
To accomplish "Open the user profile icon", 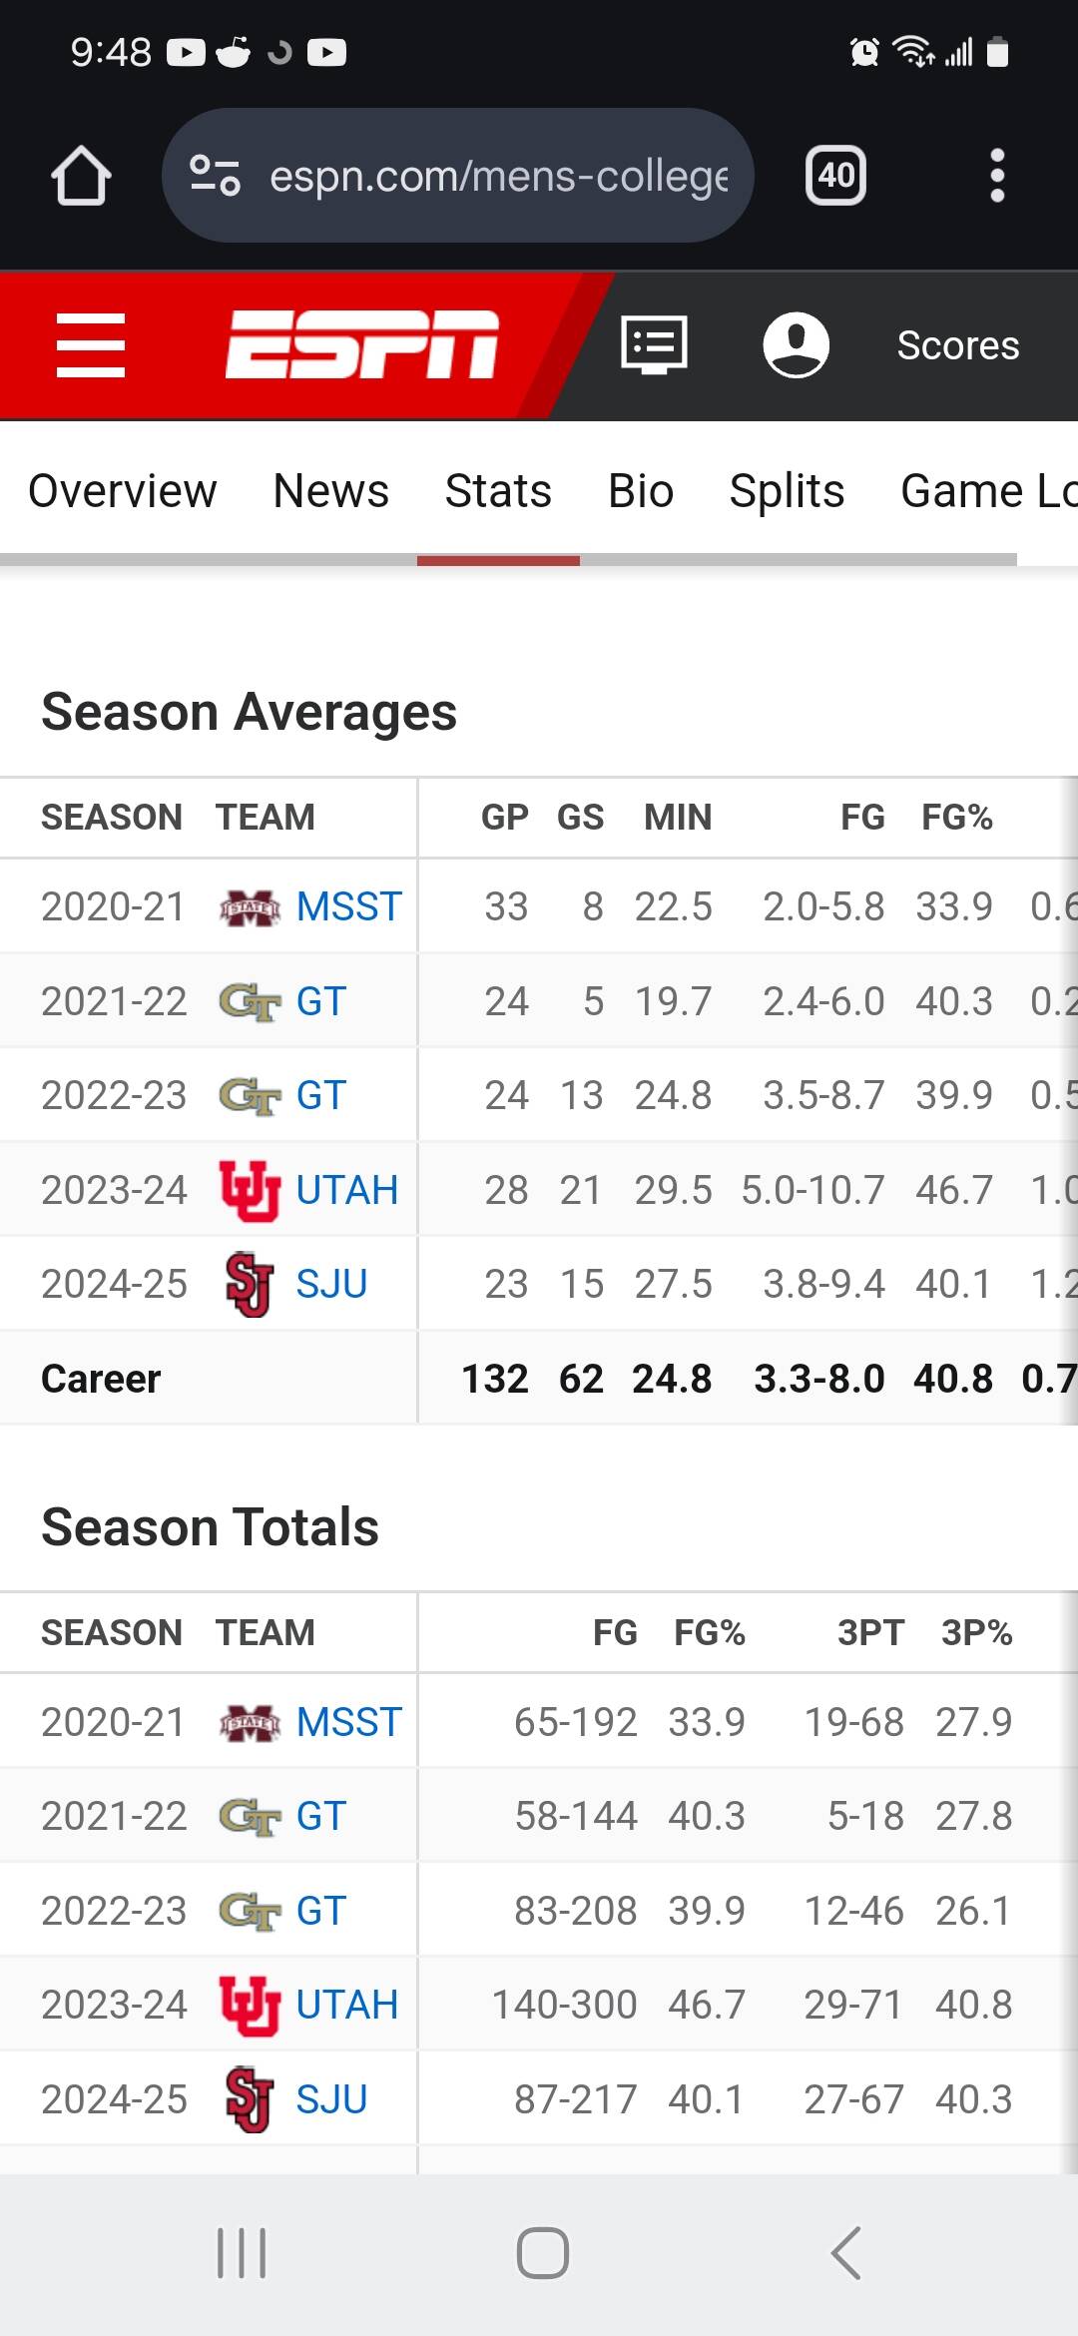I will 796,345.
